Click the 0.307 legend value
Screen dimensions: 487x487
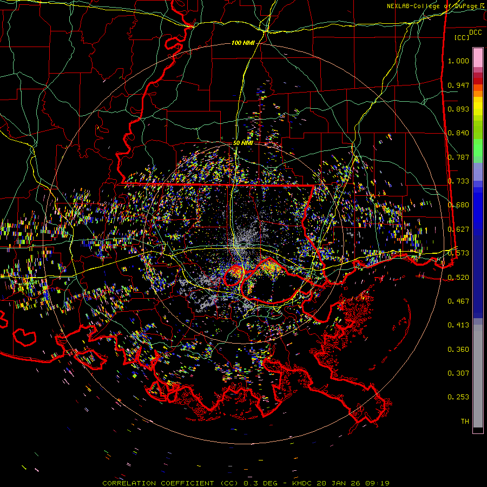point(458,373)
